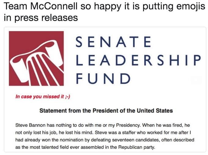The image size is (208, 155).
Task: Click the word 'FUND' in the logo
Action: [103, 78]
